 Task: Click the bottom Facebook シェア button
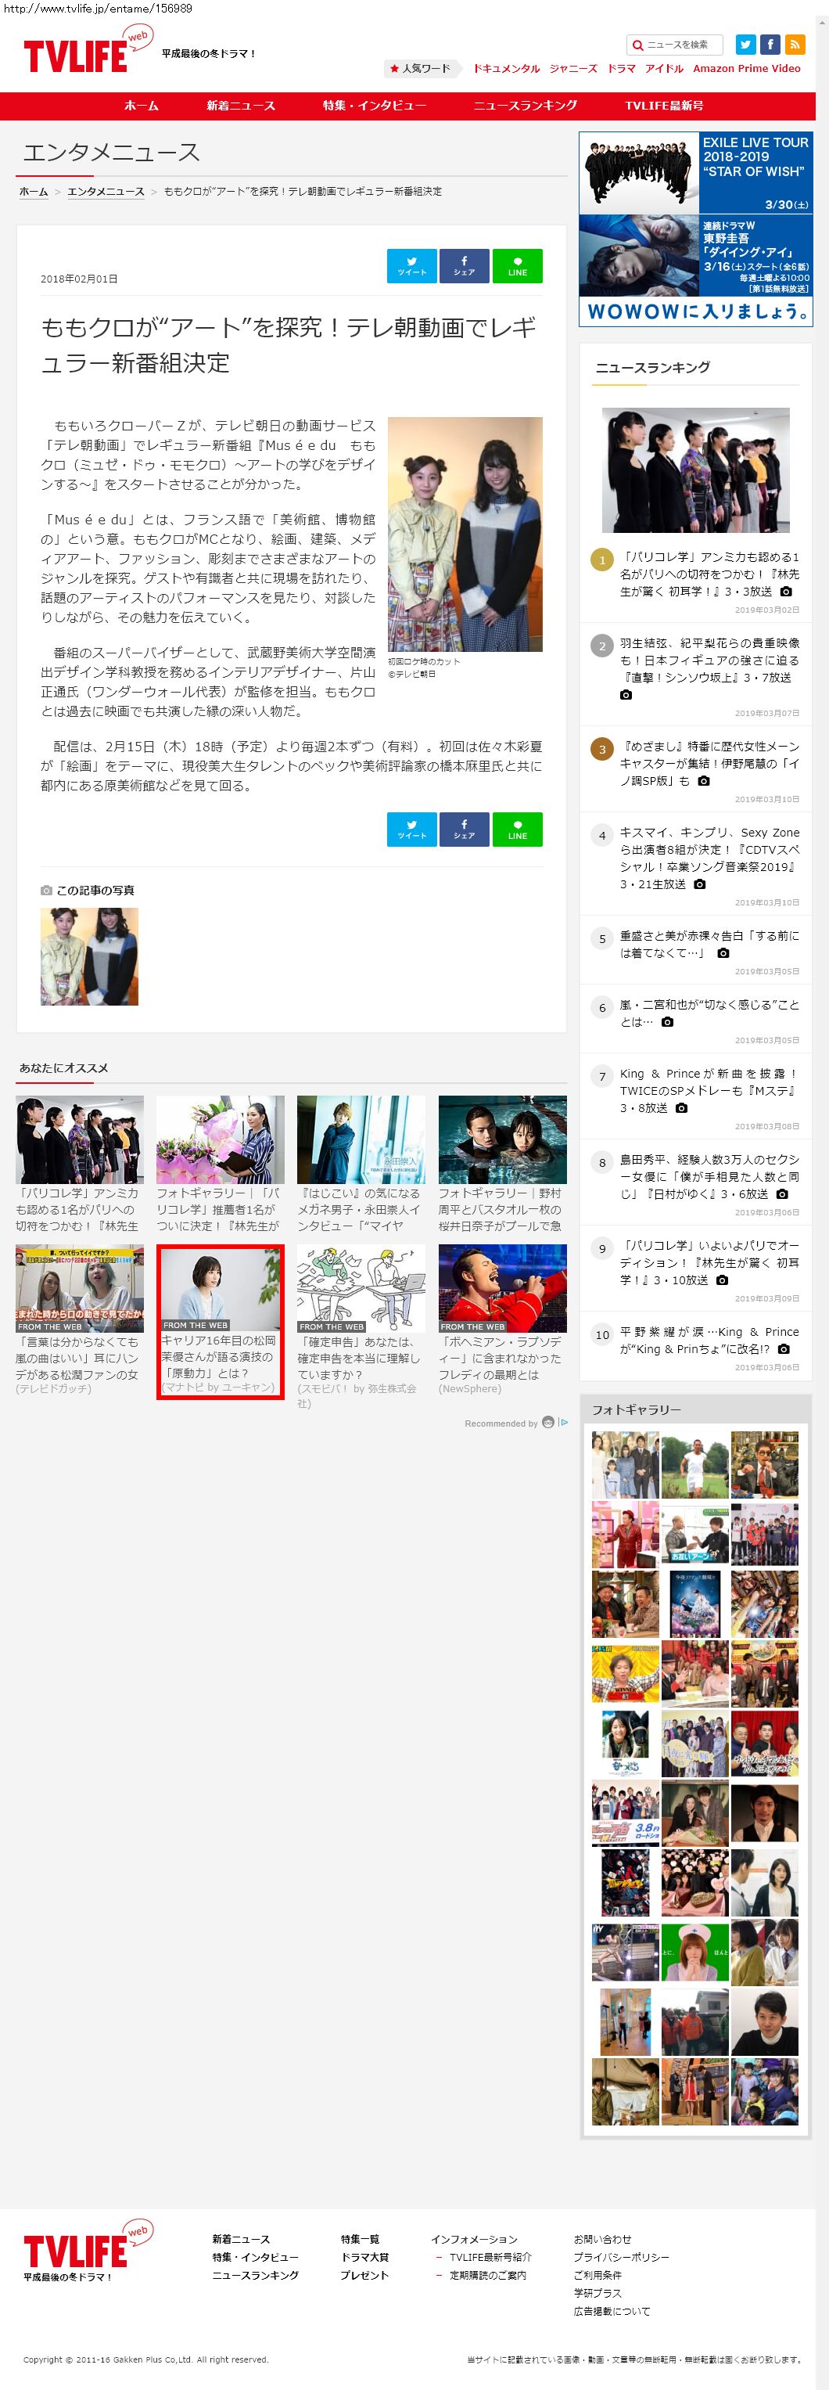tap(465, 830)
